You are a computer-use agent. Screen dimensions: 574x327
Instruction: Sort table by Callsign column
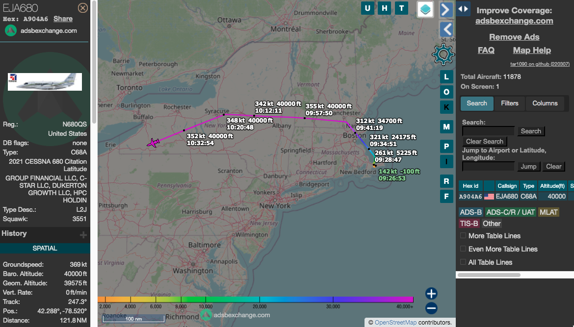[x=507, y=186]
